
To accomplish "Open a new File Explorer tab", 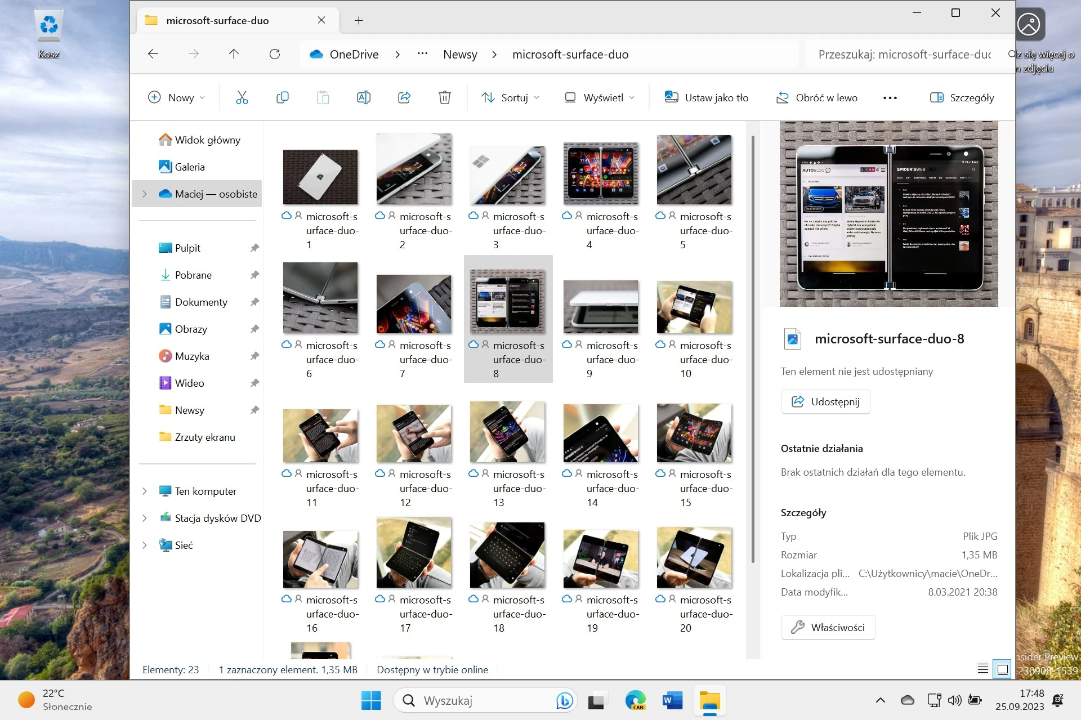I will [359, 21].
